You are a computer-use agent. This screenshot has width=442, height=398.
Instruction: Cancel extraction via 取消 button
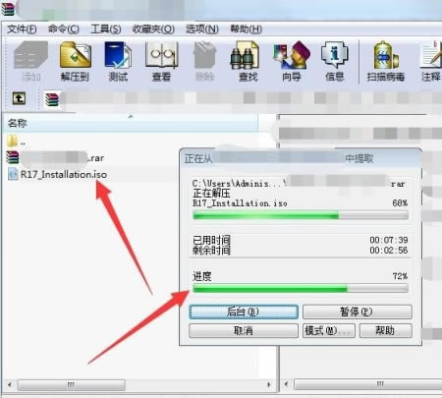point(244,330)
